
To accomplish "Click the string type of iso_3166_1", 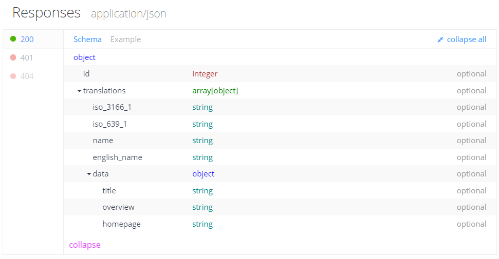I will click(x=202, y=107).
